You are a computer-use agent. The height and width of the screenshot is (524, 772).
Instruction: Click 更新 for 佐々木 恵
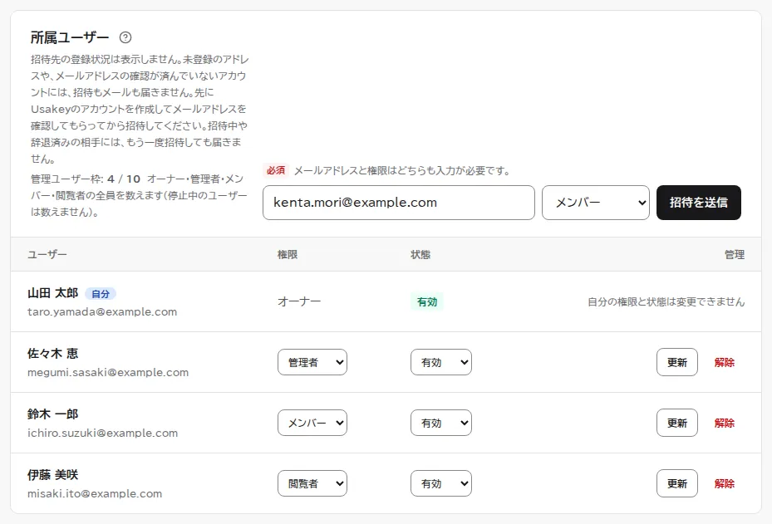677,362
